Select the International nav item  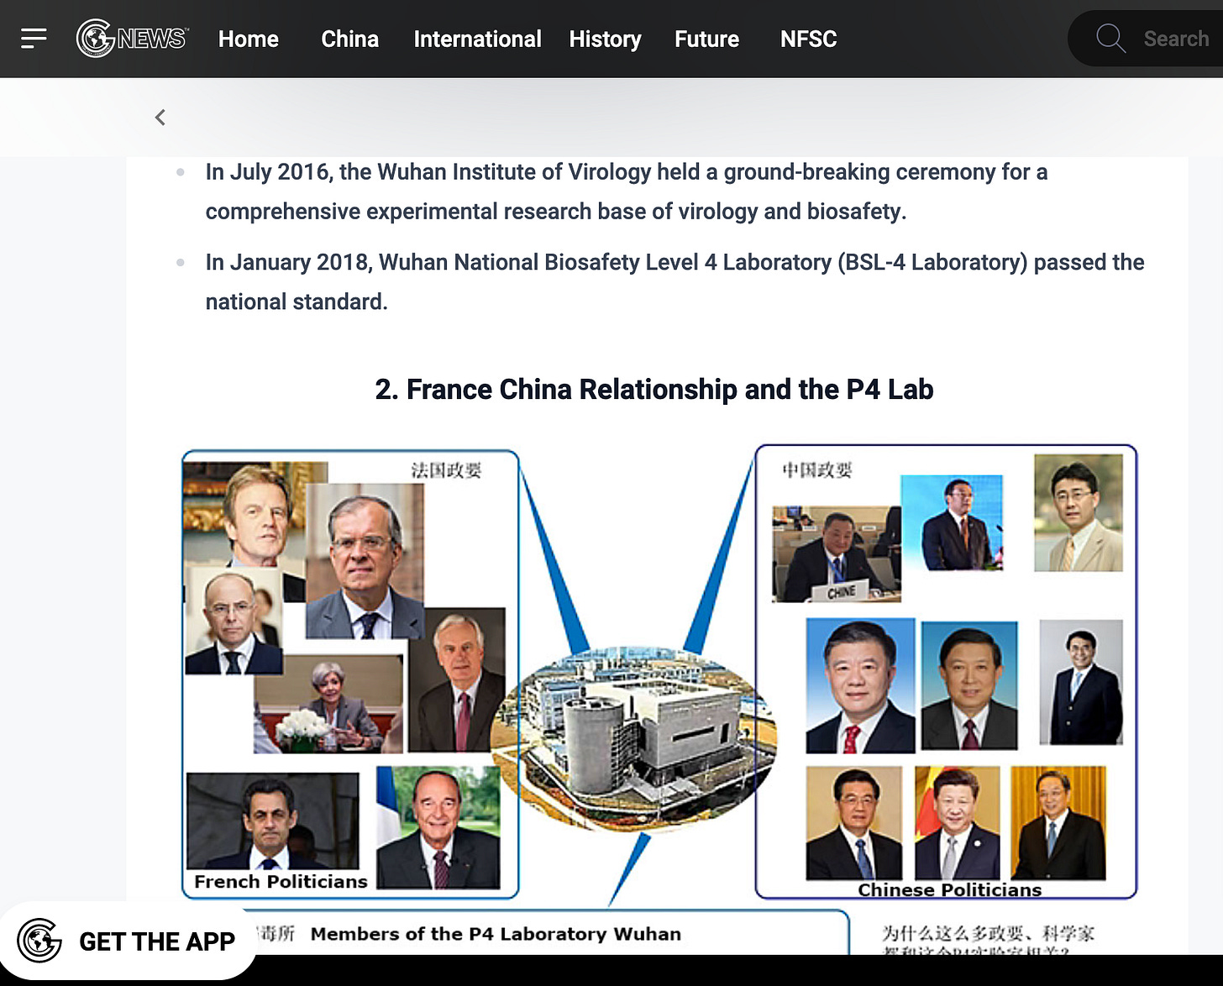(477, 39)
